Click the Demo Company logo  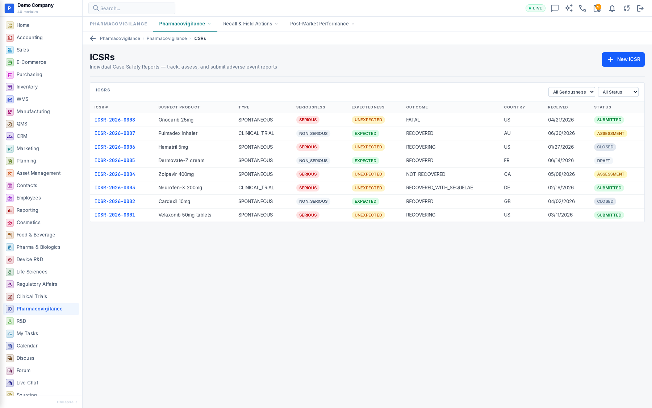pyautogui.click(x=9, y=8)
